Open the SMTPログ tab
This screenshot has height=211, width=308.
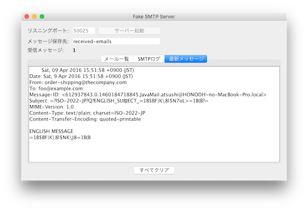(149, 59)
